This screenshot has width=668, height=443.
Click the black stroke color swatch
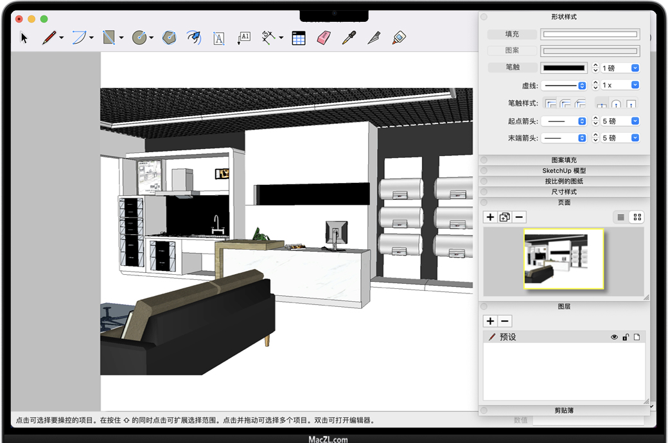click(563, 67)
